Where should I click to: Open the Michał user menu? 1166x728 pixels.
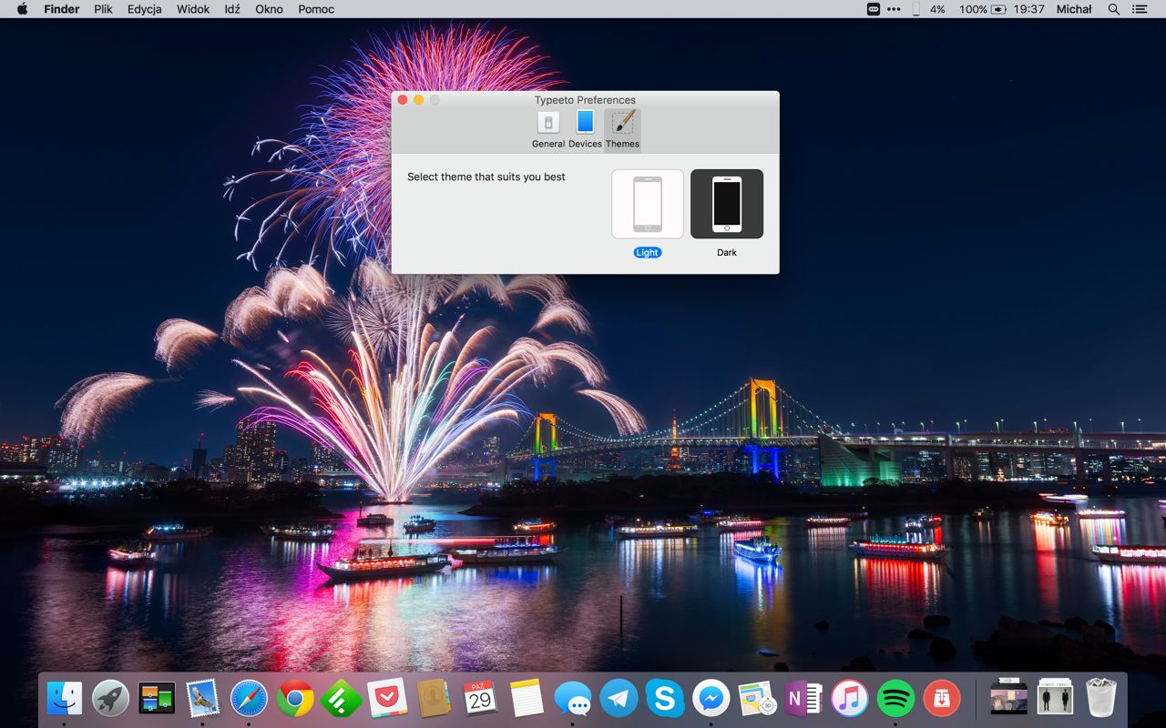1074,9
